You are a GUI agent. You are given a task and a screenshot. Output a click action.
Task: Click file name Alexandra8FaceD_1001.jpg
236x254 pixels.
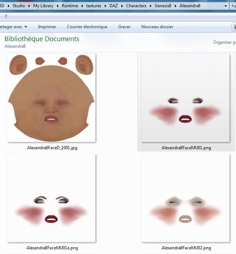click(52, 148)
